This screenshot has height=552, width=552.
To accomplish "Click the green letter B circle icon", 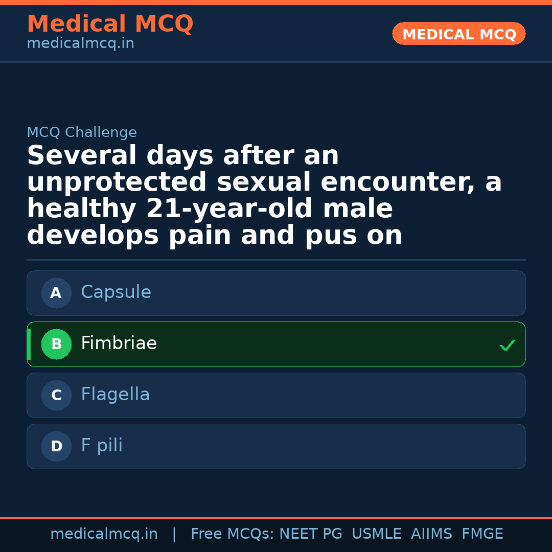I will click(56, 344).
